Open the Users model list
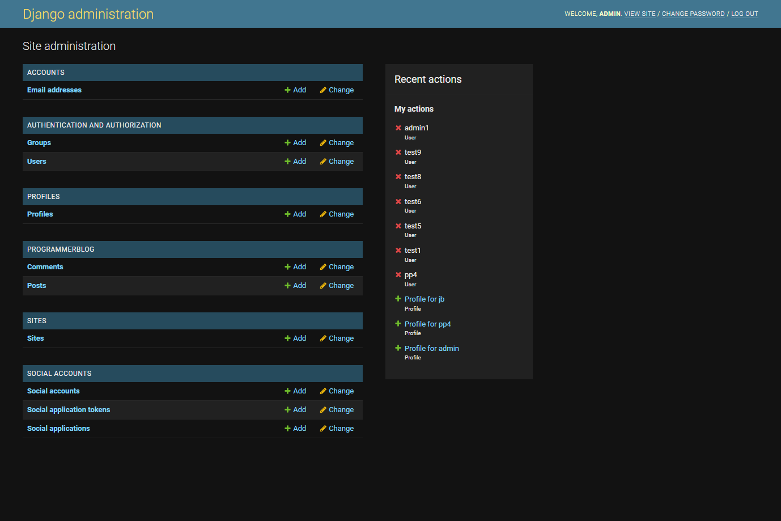 [37, 162]
